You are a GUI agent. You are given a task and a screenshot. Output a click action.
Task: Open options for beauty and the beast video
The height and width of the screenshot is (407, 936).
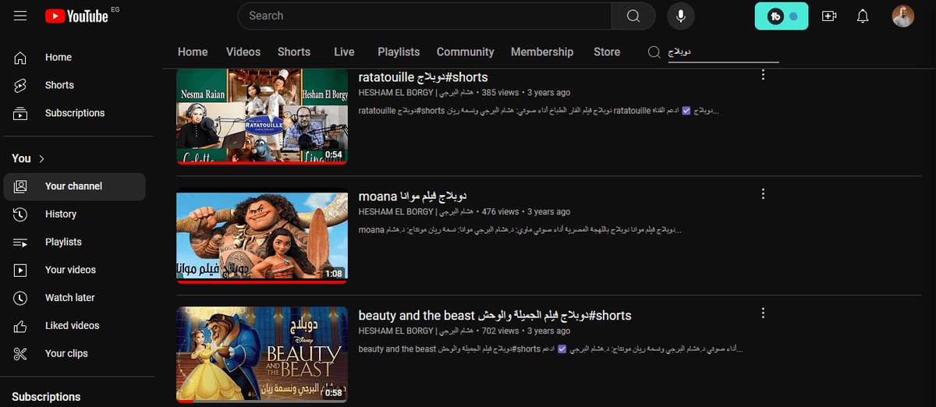pyautogui.click(x=763, y=313)
